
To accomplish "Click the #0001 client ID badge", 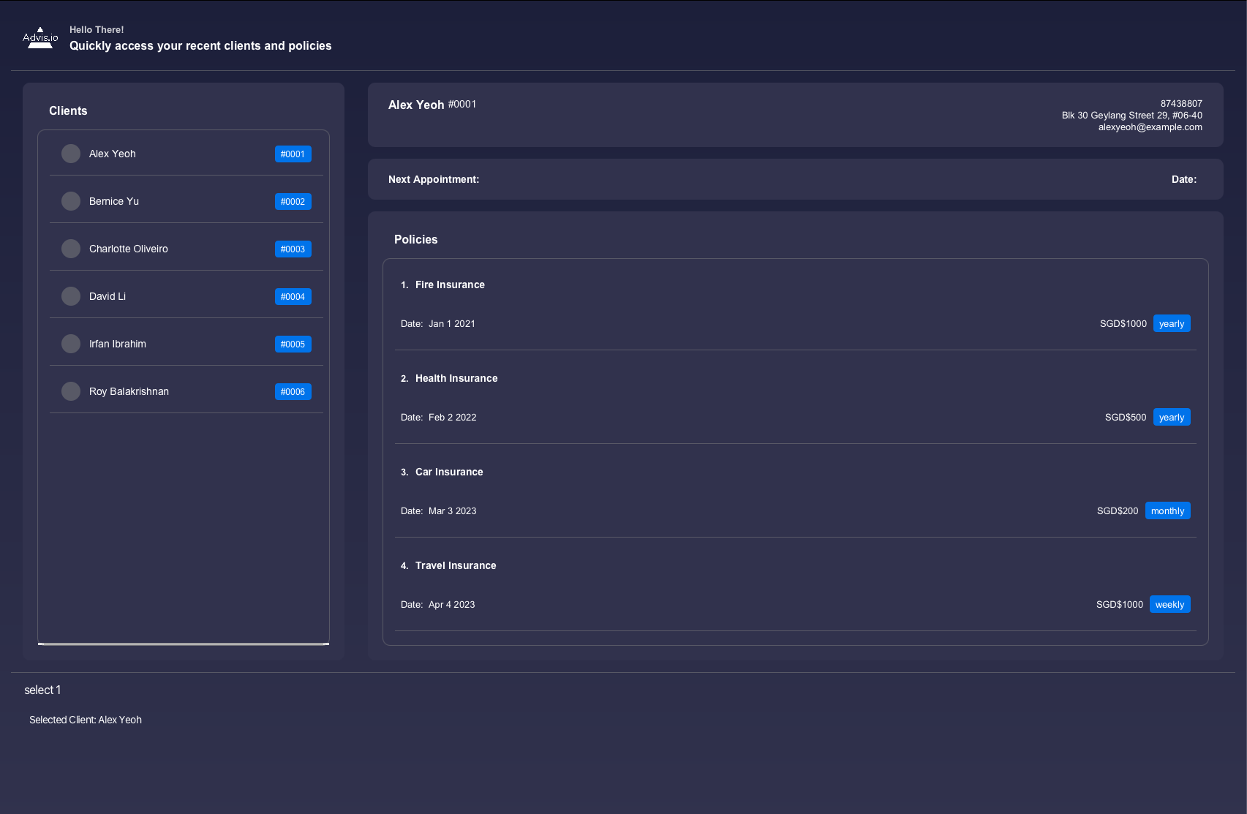I will coord(293,154).
